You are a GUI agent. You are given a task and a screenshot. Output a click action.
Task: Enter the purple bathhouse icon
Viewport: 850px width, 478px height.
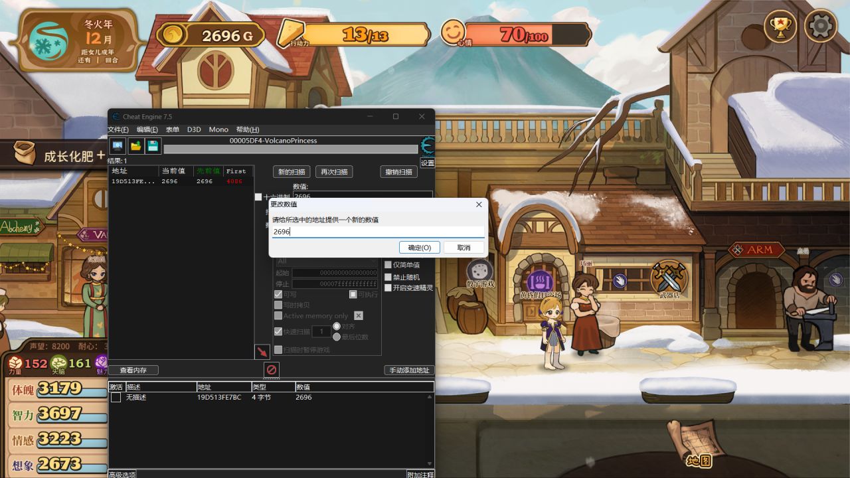(x=539, y=281)
